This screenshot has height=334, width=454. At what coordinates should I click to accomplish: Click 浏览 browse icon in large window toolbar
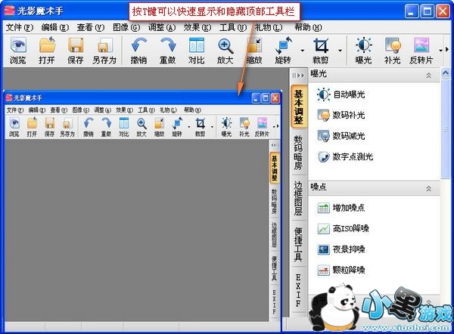point(18,45)
